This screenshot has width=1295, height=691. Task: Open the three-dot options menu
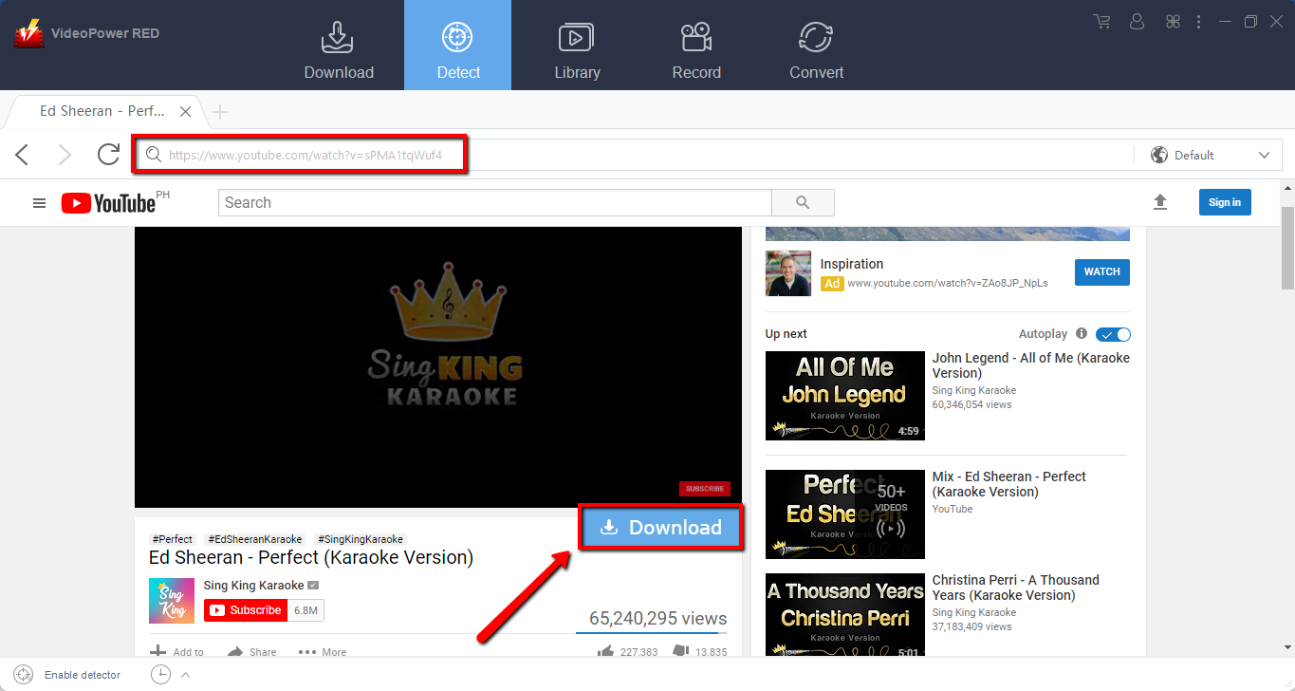pyautogui.click(x=1198, y=21)
